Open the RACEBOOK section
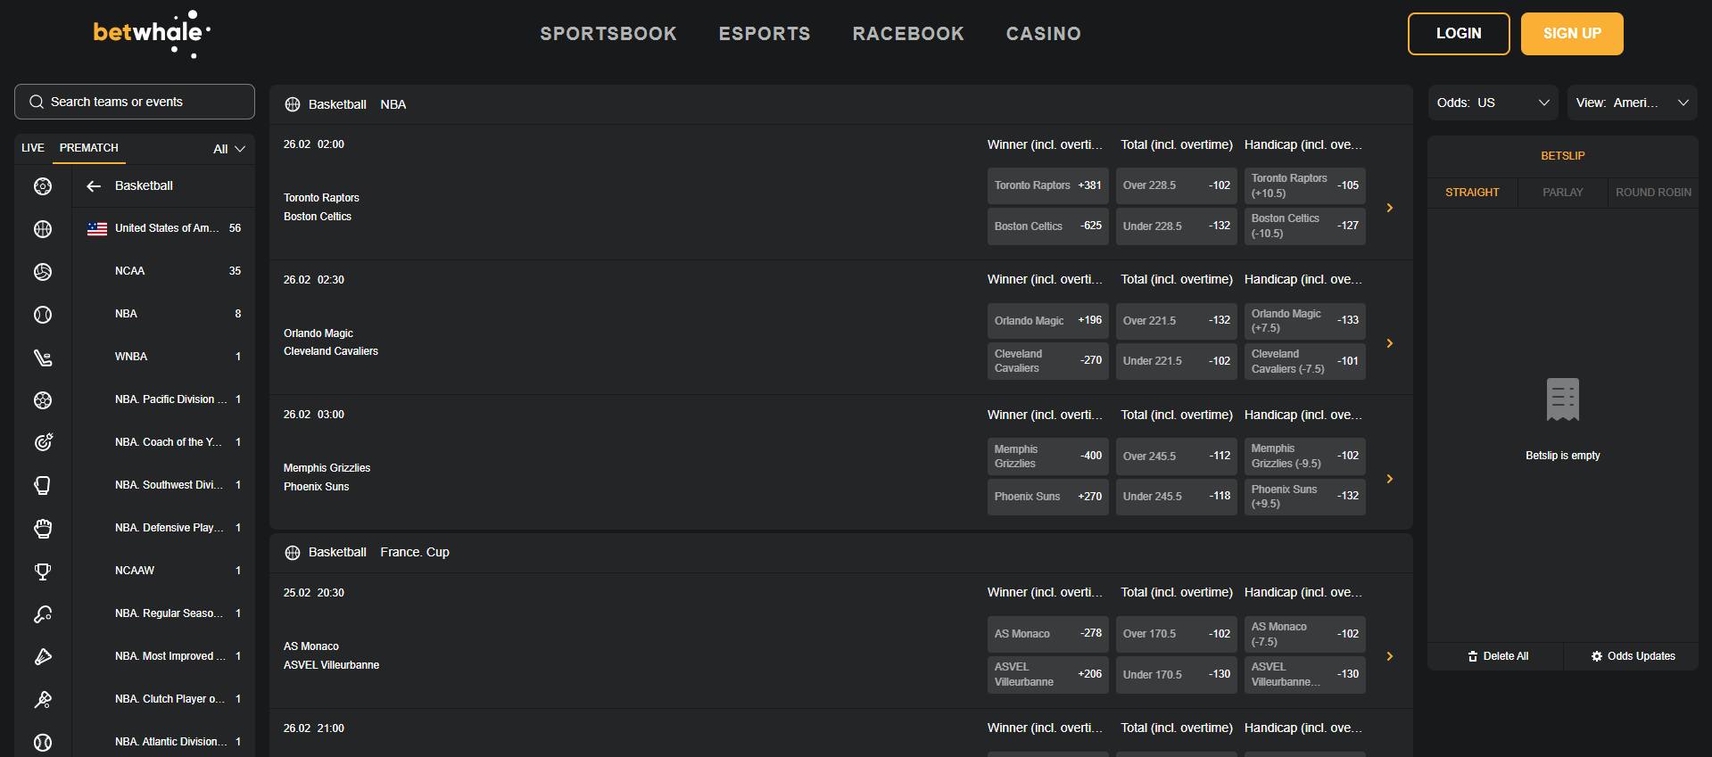 [908, 34]
